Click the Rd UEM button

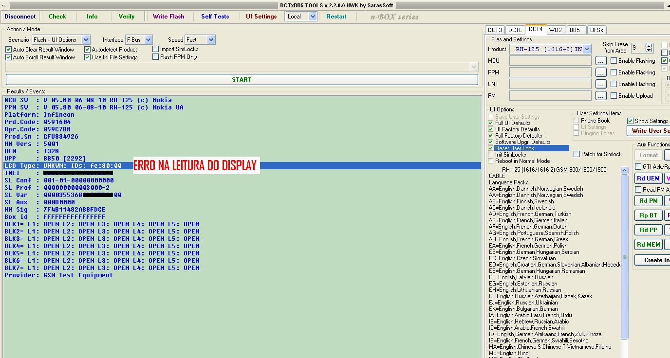[x=649, y=179]
